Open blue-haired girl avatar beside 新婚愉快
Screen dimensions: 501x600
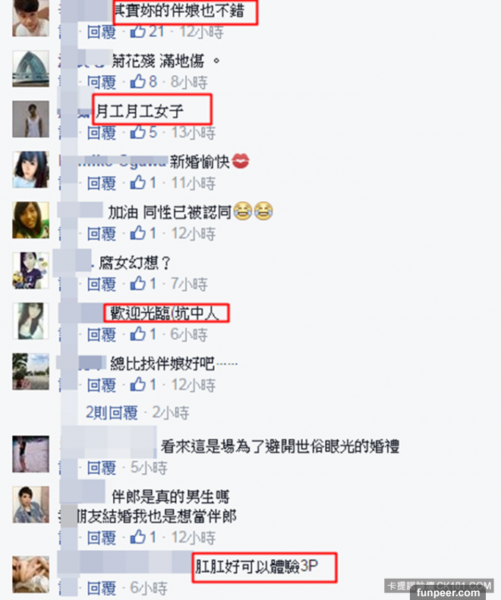pos(30,169)
